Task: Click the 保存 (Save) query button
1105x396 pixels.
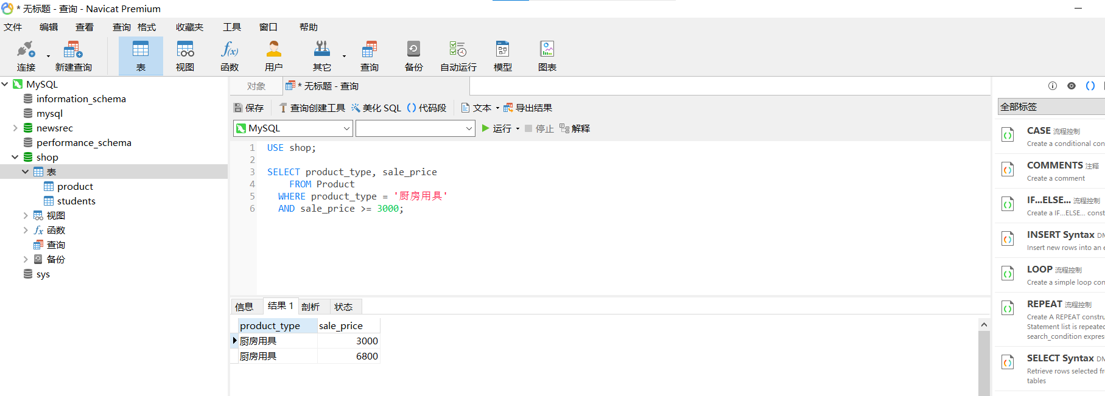Action: pyautogui.click(x=249, y=108)
